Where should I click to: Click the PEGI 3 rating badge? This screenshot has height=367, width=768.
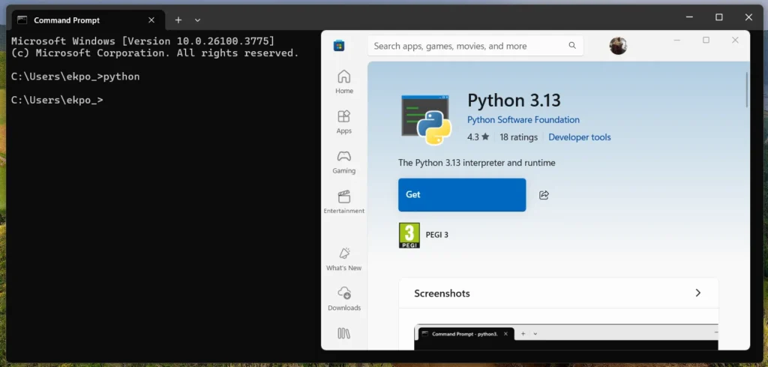(x=409, y=235)
